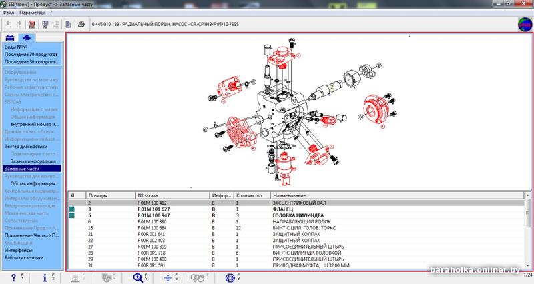534x284 pixels.
Task: Select order number F 01M 100 400
Action: pos(152,259)
